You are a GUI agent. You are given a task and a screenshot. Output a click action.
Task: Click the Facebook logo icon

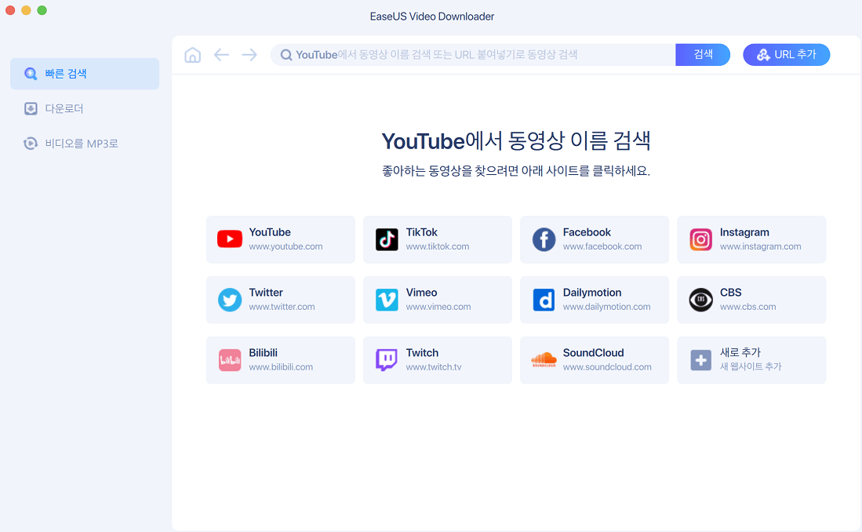(544, 239)
